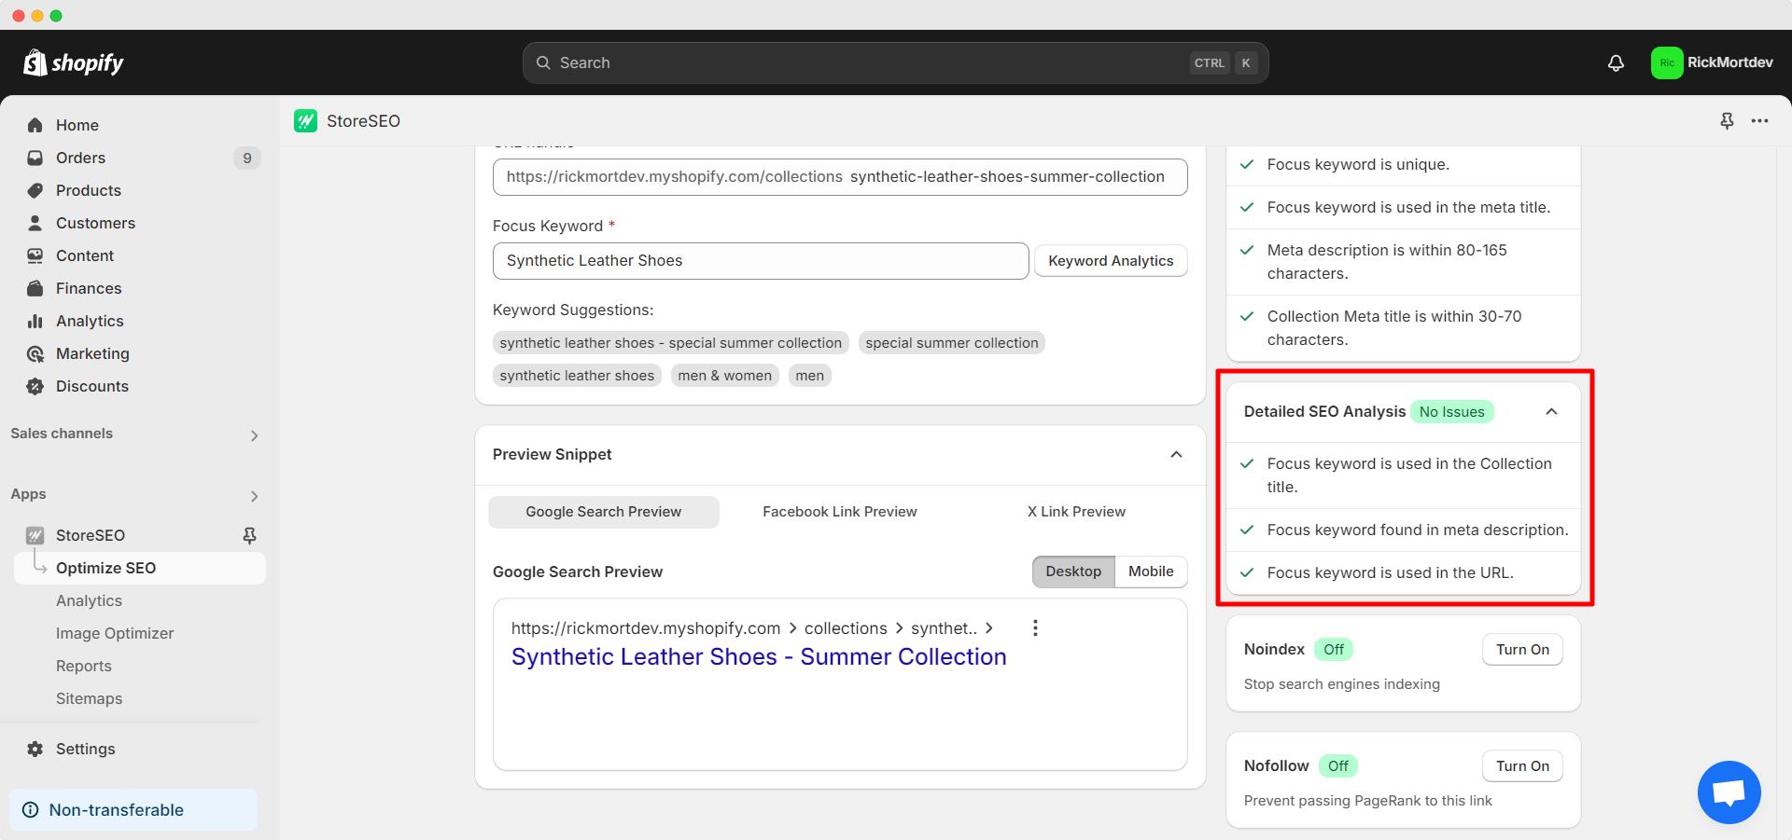1792x840 pixels.
Task: Open Reports in sidebar
Action: click(x=84, y=666)
